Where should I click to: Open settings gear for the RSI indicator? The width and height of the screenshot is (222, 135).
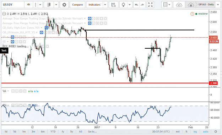17,105
